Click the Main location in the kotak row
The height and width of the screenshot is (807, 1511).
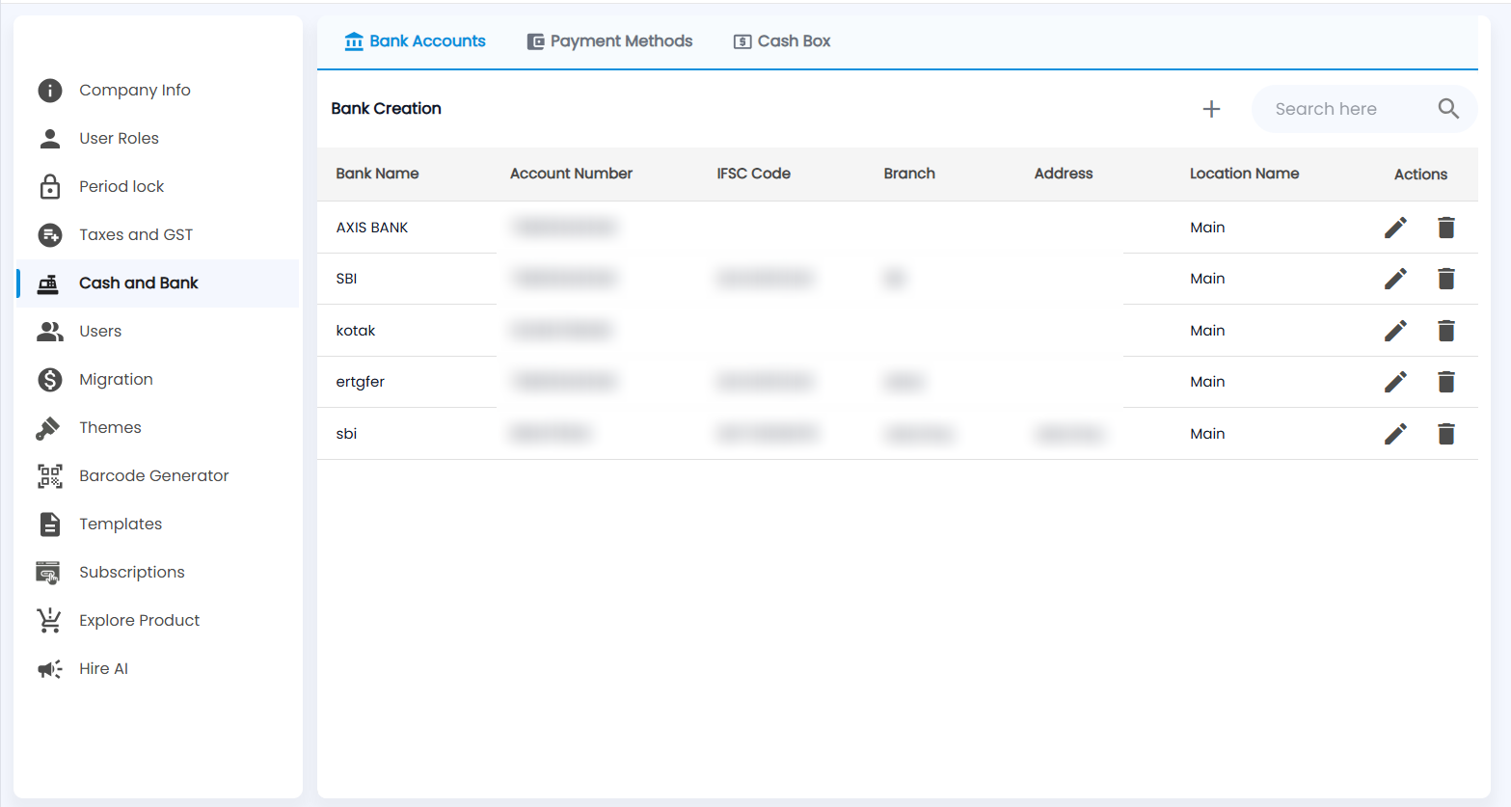point(1207,331)
